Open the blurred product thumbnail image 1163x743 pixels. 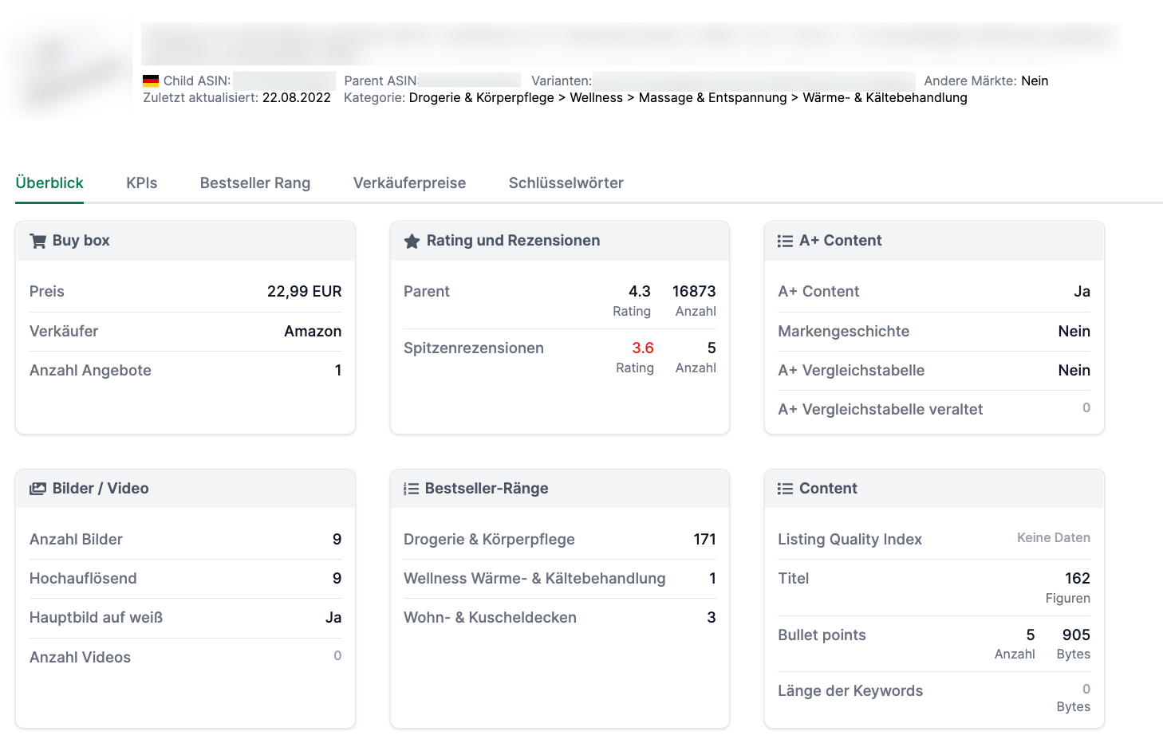[67, 71]
